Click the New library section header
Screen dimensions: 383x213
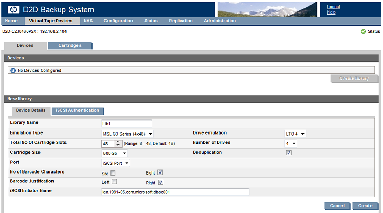[191, 99]
